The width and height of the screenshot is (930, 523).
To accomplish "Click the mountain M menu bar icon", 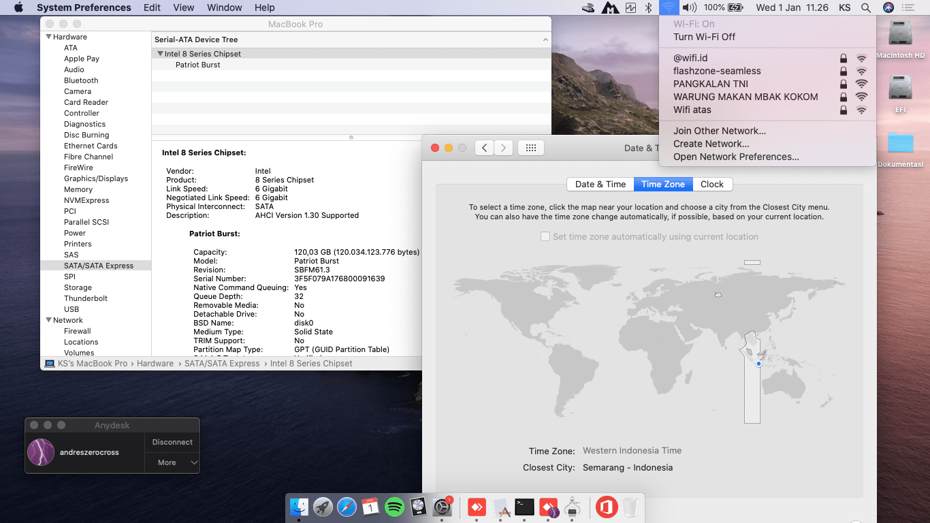I will click(609, 7).
